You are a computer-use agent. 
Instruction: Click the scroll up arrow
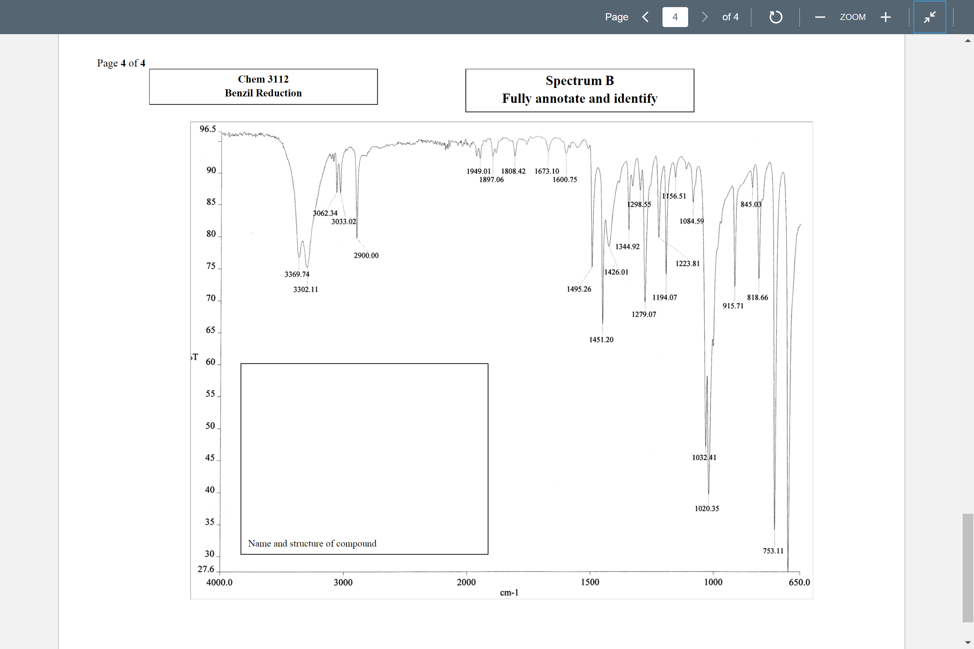pos(968,40)
